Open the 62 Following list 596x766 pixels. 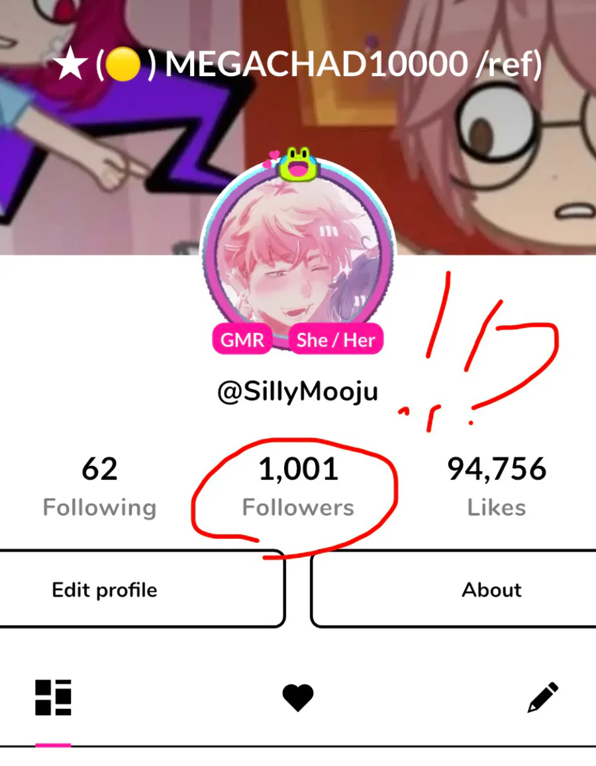pyautogui.click(x=99, y=487)
